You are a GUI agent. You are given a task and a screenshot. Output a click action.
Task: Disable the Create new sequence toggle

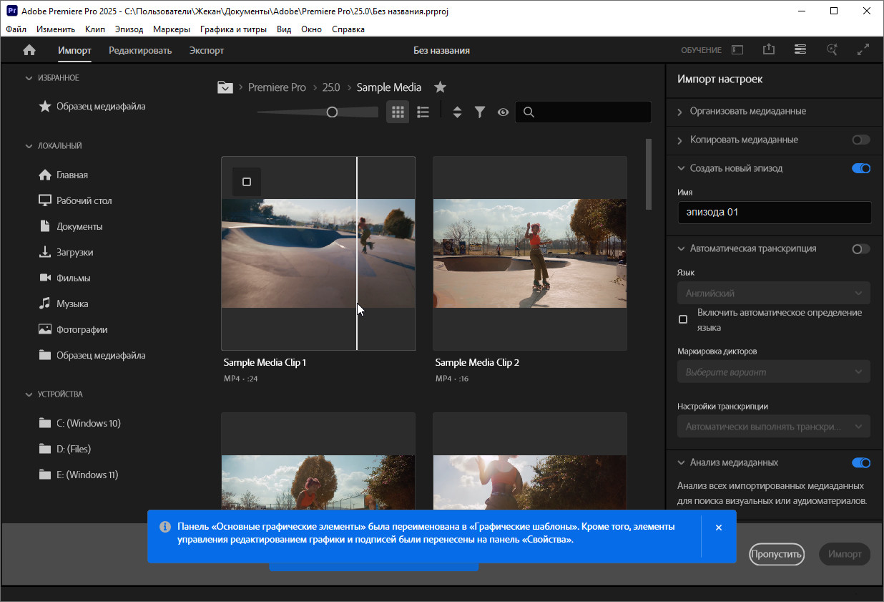[x=861, y=168]
